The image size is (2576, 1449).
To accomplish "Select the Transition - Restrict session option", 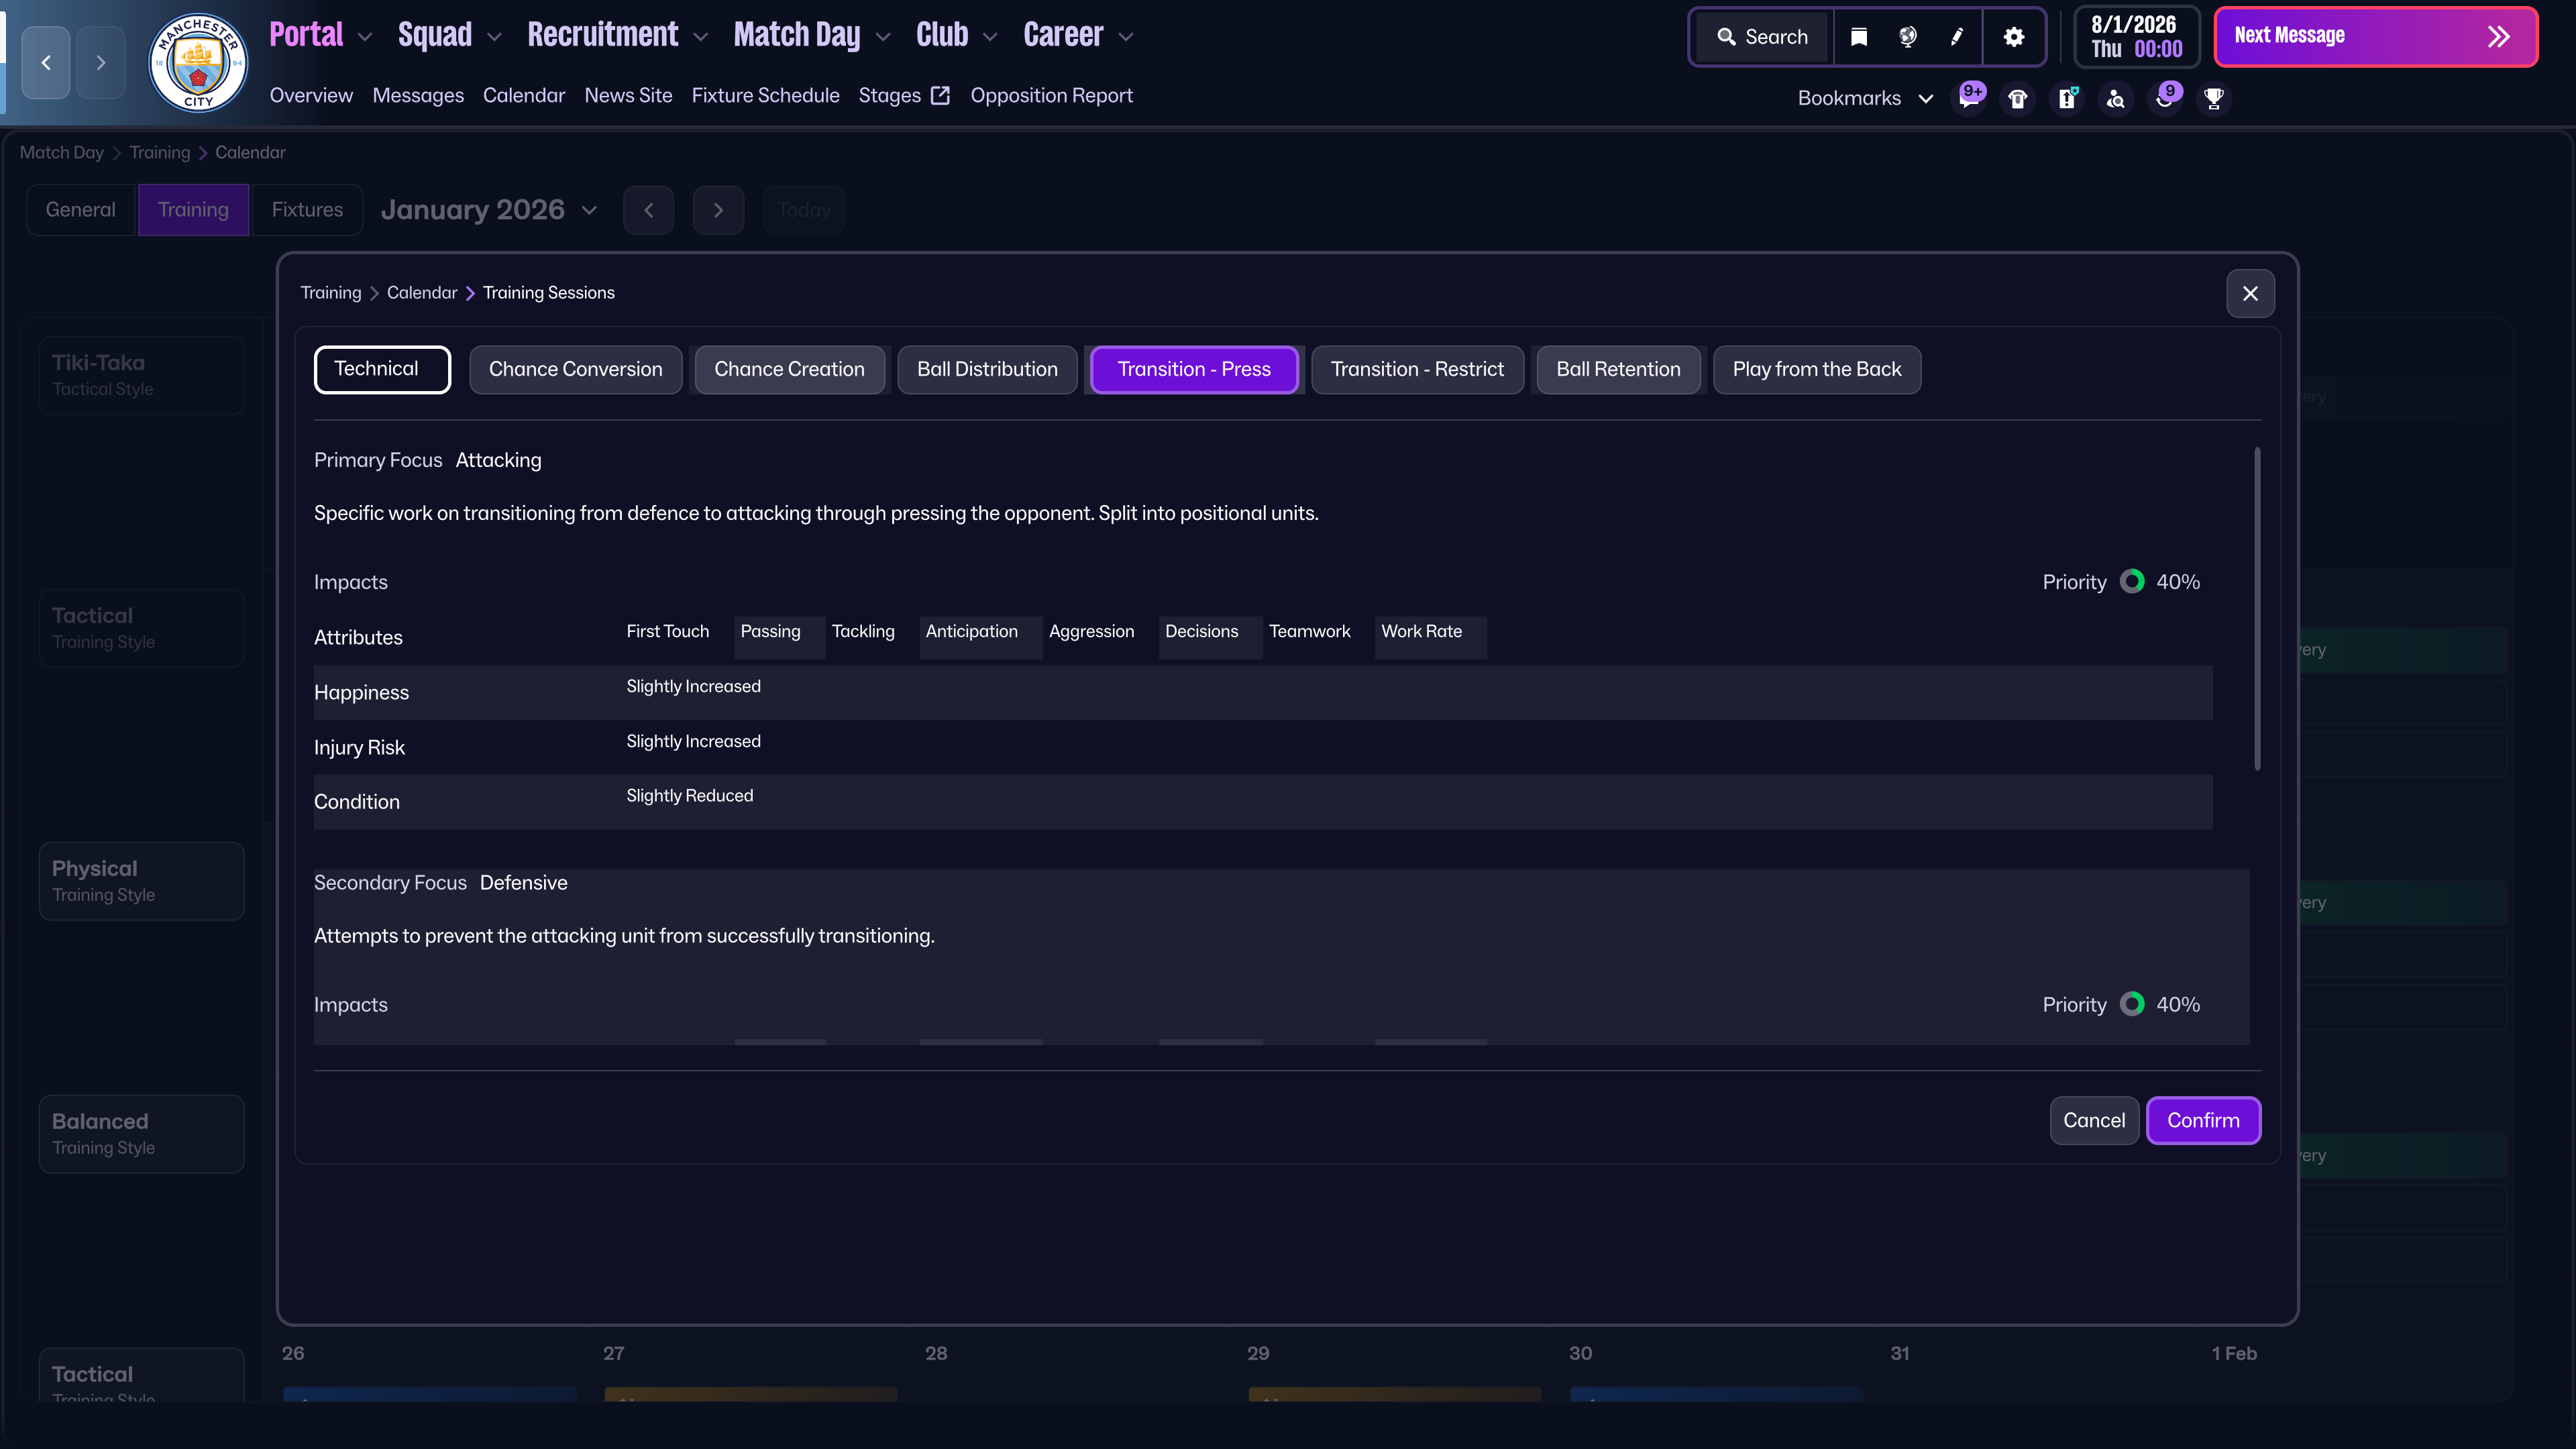I will point(1417,369).
